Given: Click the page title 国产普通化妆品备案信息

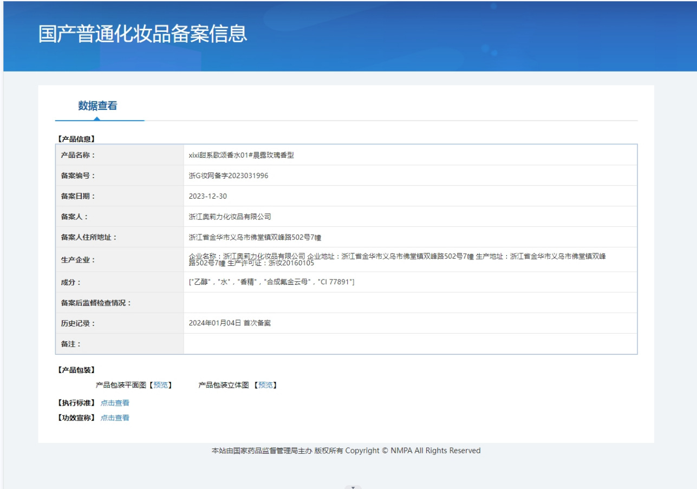Looking at the screenshot, I should 143,34.
